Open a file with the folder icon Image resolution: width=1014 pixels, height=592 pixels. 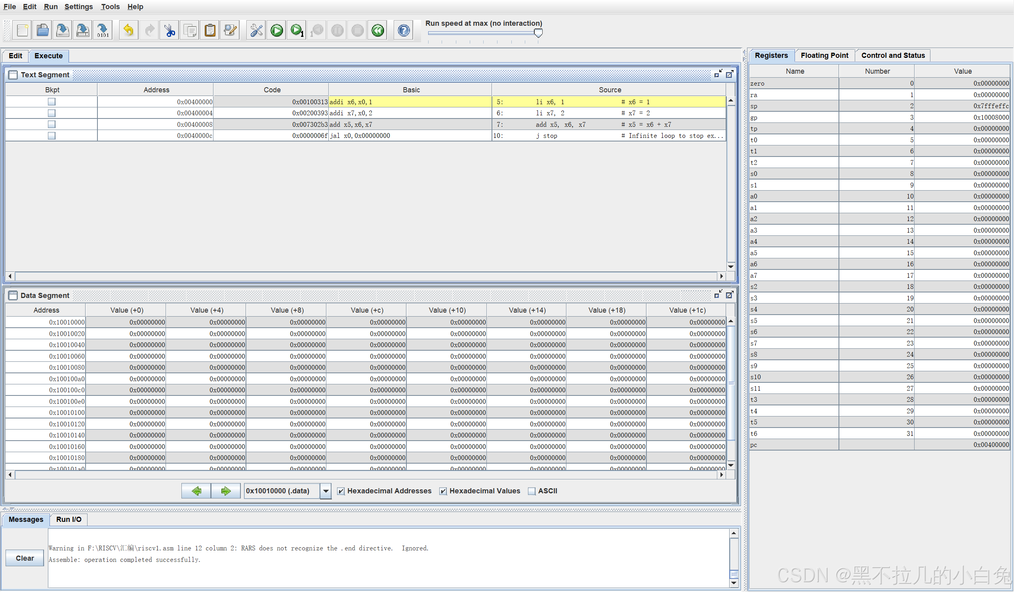coord(42,30)
